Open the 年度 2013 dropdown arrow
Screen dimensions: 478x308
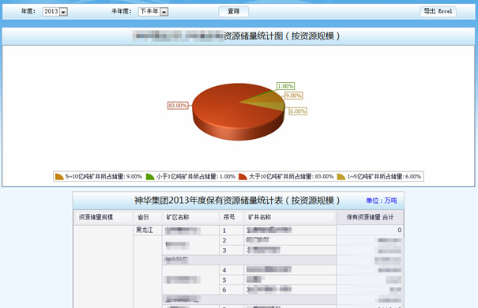click(63, 12)
